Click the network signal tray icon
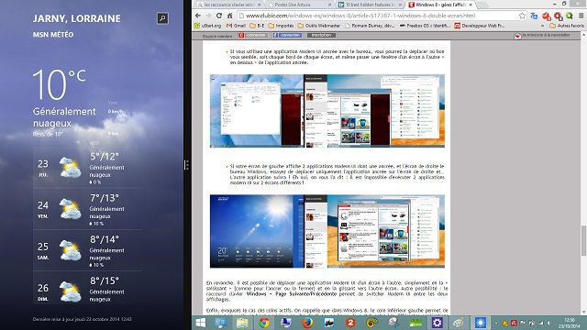 pos(540,323)
